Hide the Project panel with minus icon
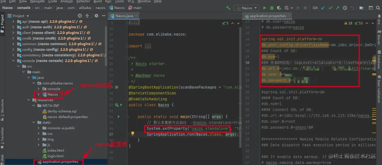 point(103,16)
